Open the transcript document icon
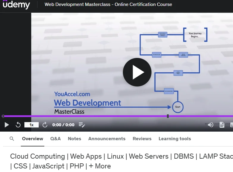This screenshot has width=233, height=172. tap(222, 125)
